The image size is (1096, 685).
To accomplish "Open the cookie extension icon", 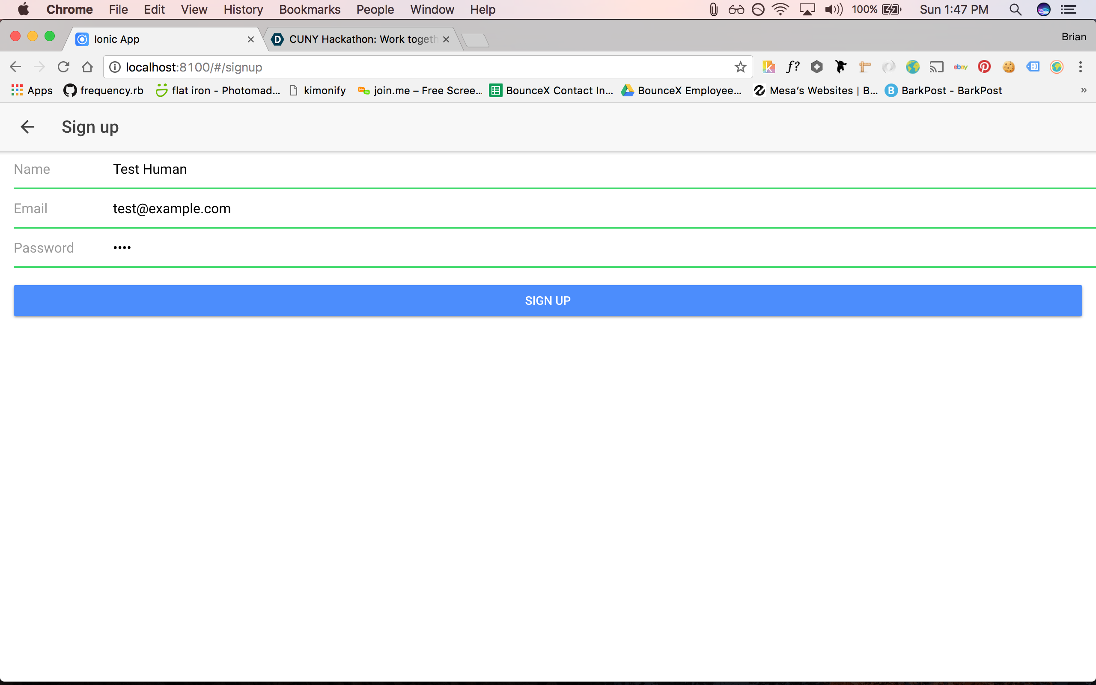I will 1008,67.
